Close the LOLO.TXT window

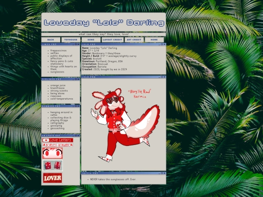[165, 44]
